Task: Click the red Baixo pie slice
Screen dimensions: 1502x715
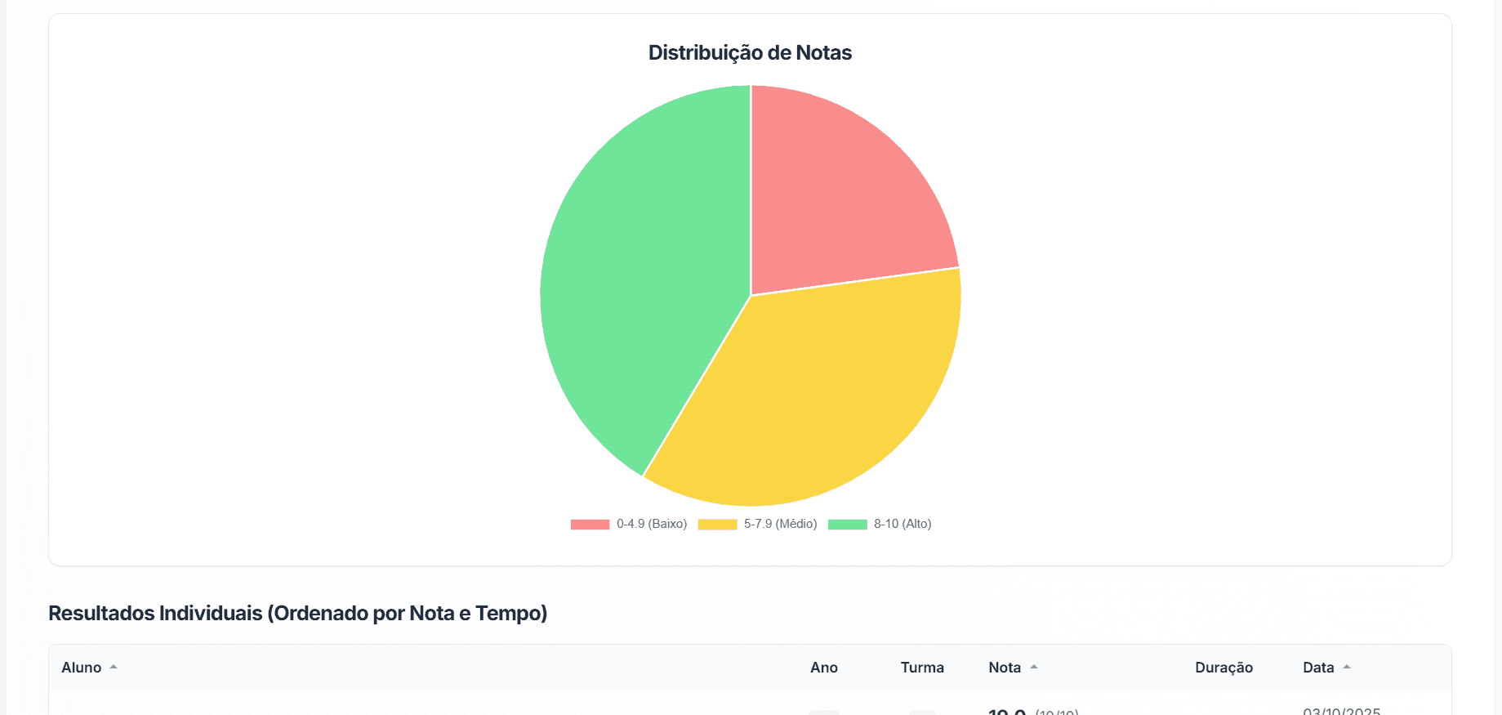Action: pos(841,196)
